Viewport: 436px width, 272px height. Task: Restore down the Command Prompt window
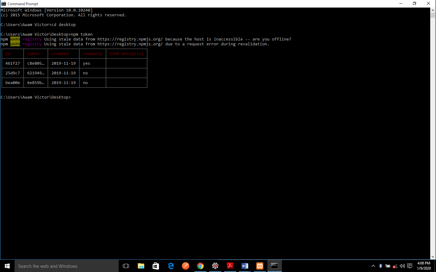coord(415,4)
